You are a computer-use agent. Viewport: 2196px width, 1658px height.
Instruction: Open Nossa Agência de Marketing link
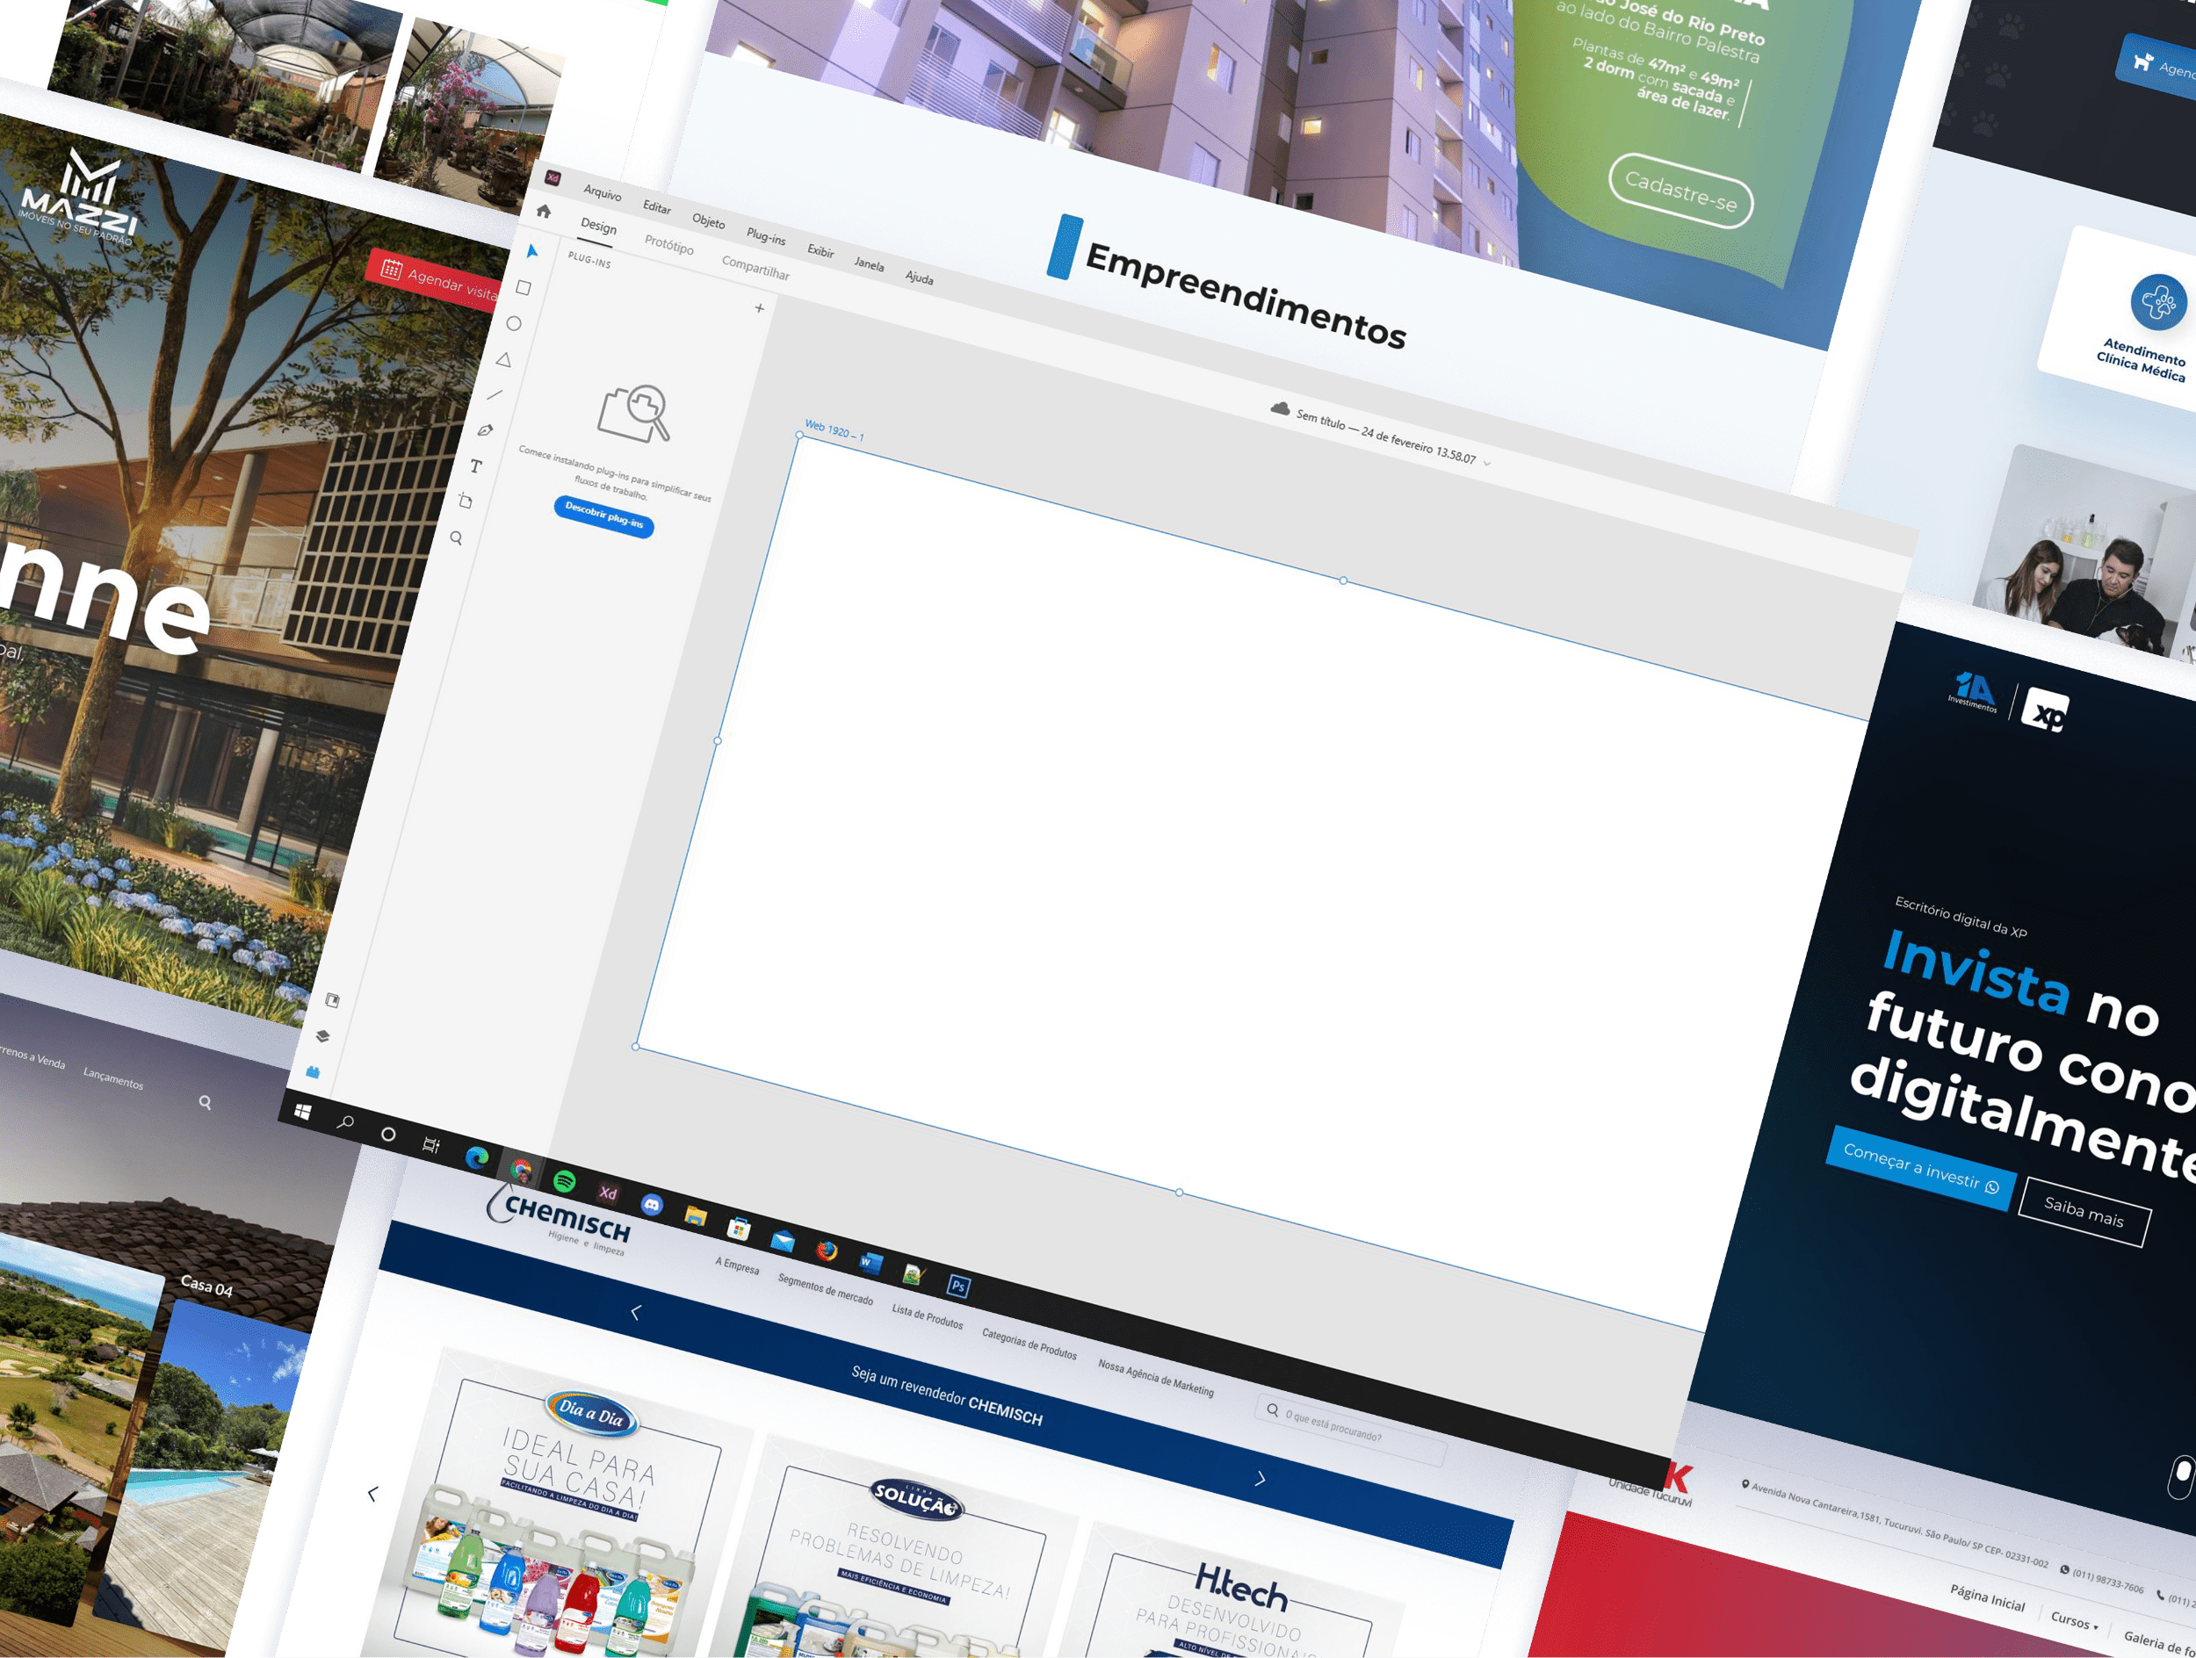(x=1157, y=1377)
